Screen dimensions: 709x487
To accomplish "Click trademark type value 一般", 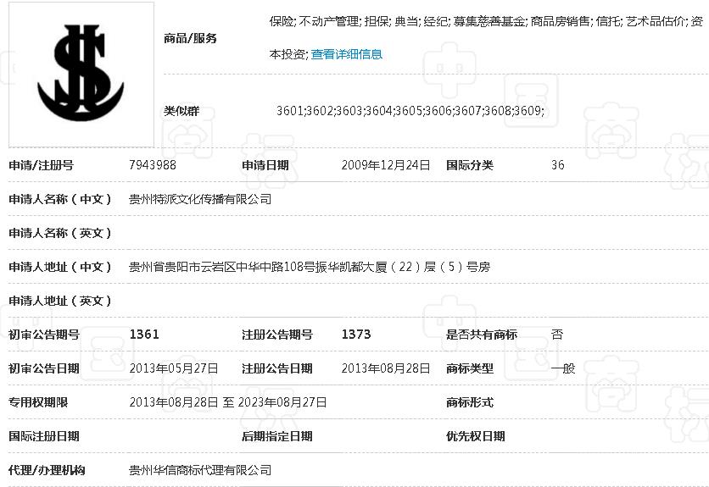I will (x=563, y=368).
